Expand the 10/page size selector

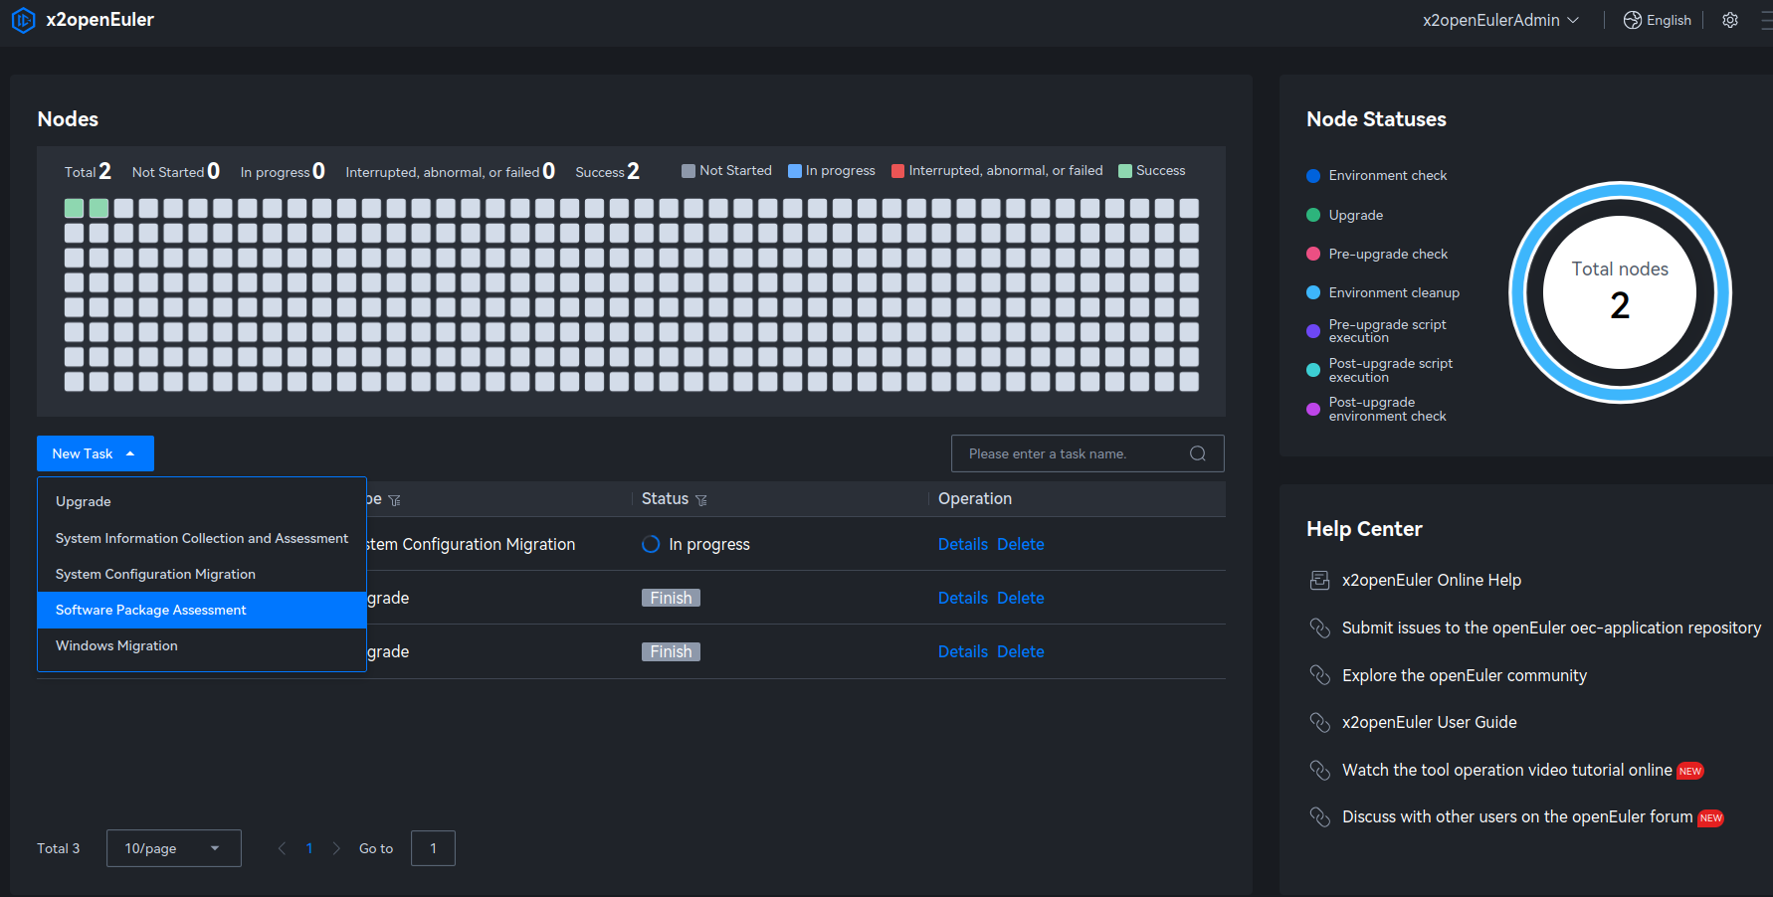pos(173,848)
